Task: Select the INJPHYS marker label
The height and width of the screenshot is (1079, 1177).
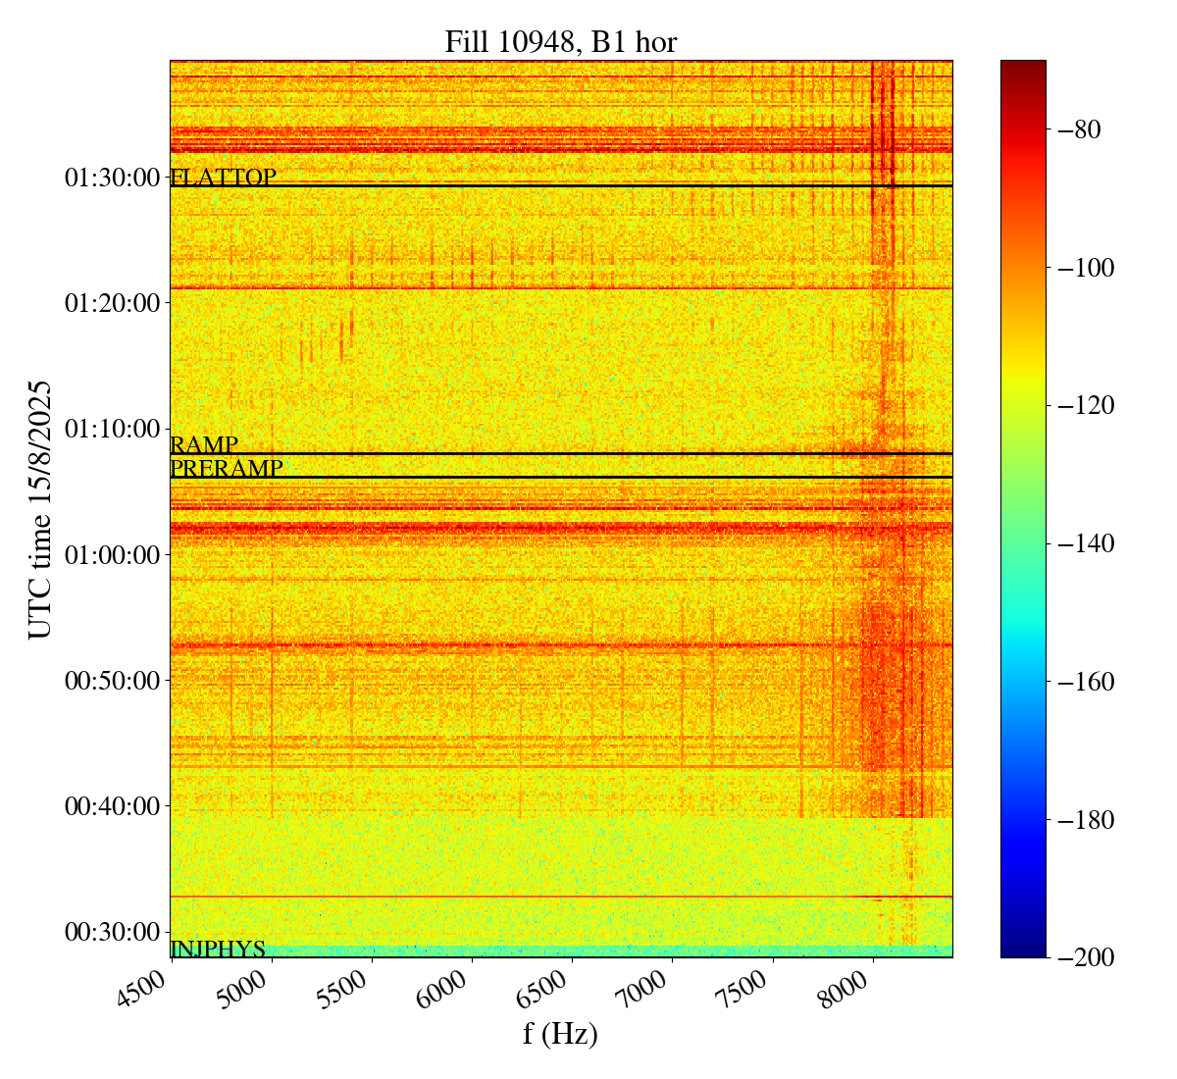Action: tap(218, 949)
